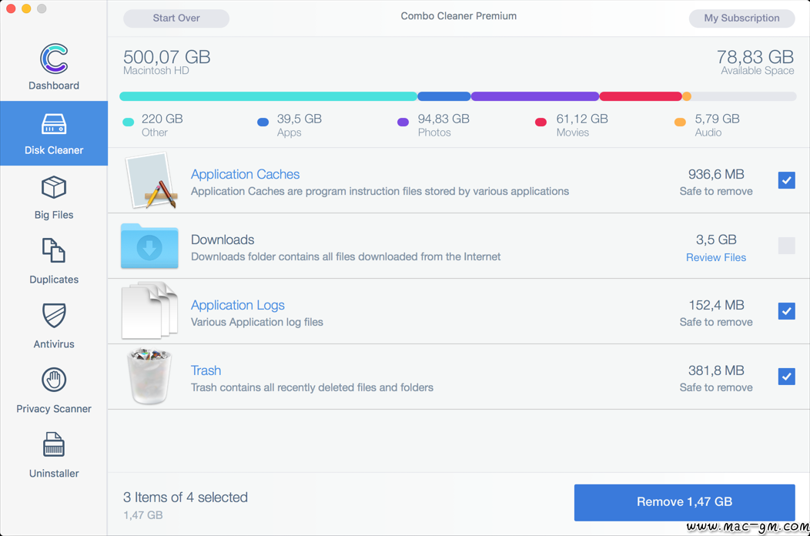Open the Antivirus shield icon
The width and height of the screenshot is (810, 536).
54,315
